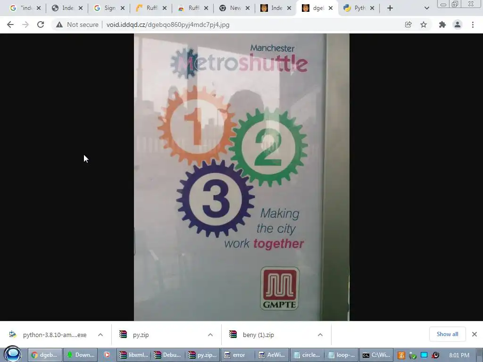Close the Python tab
483x362 pixels.
click(372, 8)
